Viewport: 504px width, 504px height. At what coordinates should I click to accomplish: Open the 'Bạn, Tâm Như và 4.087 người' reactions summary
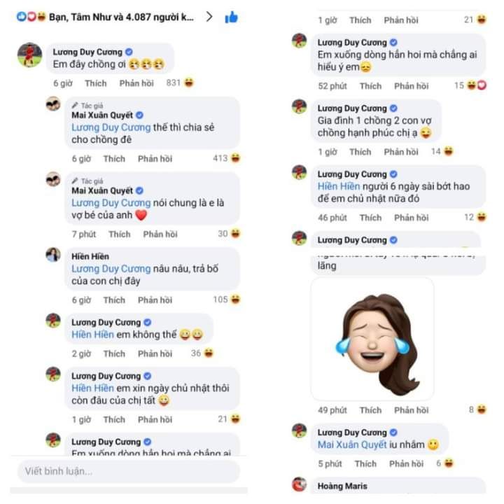(121, 17)
